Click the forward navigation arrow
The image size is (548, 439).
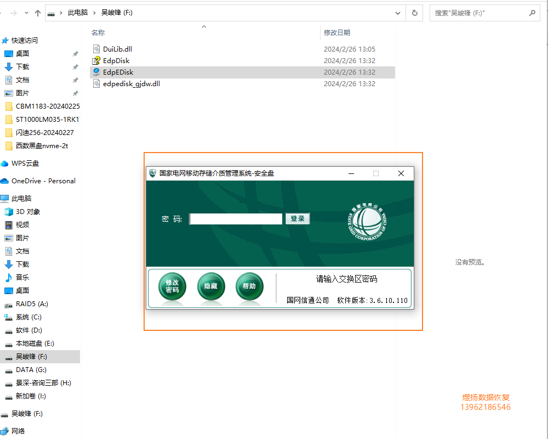pos(14,13)
